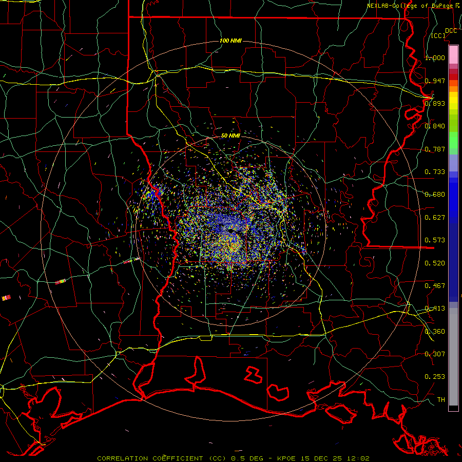This screenshot has width=462, height=462.
Task: Click the 100 NMI range ring label
Action: point(230,41)
